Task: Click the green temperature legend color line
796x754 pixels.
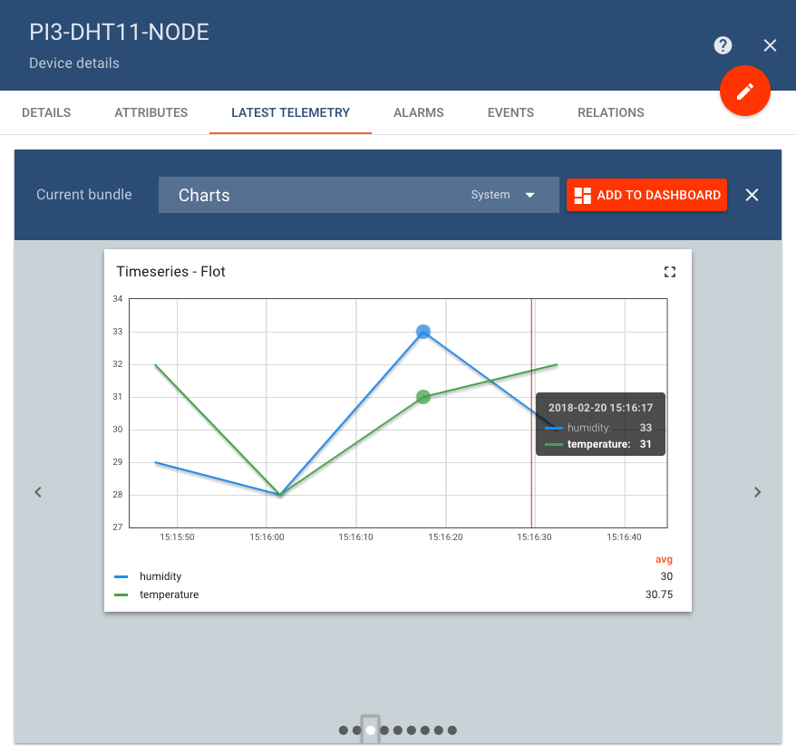Action: click(121, 594)
